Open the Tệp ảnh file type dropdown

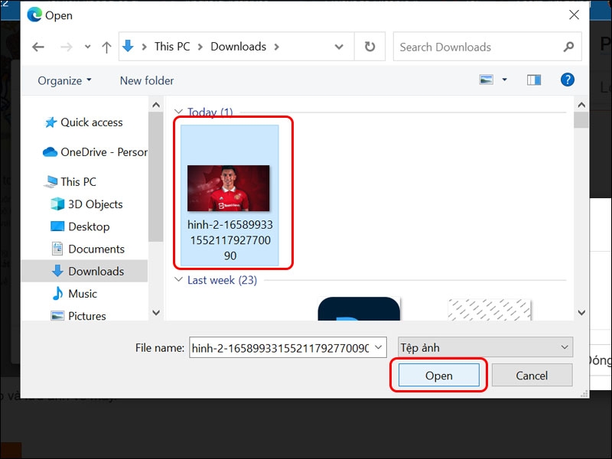(485, 347)
